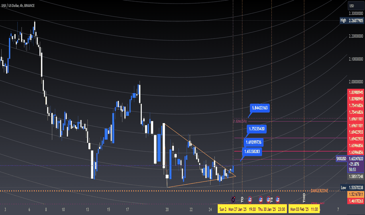Click the 2.30000000 price axis tick
The width and height of the screenshot is (365, 215).
(x=356, y=13)
